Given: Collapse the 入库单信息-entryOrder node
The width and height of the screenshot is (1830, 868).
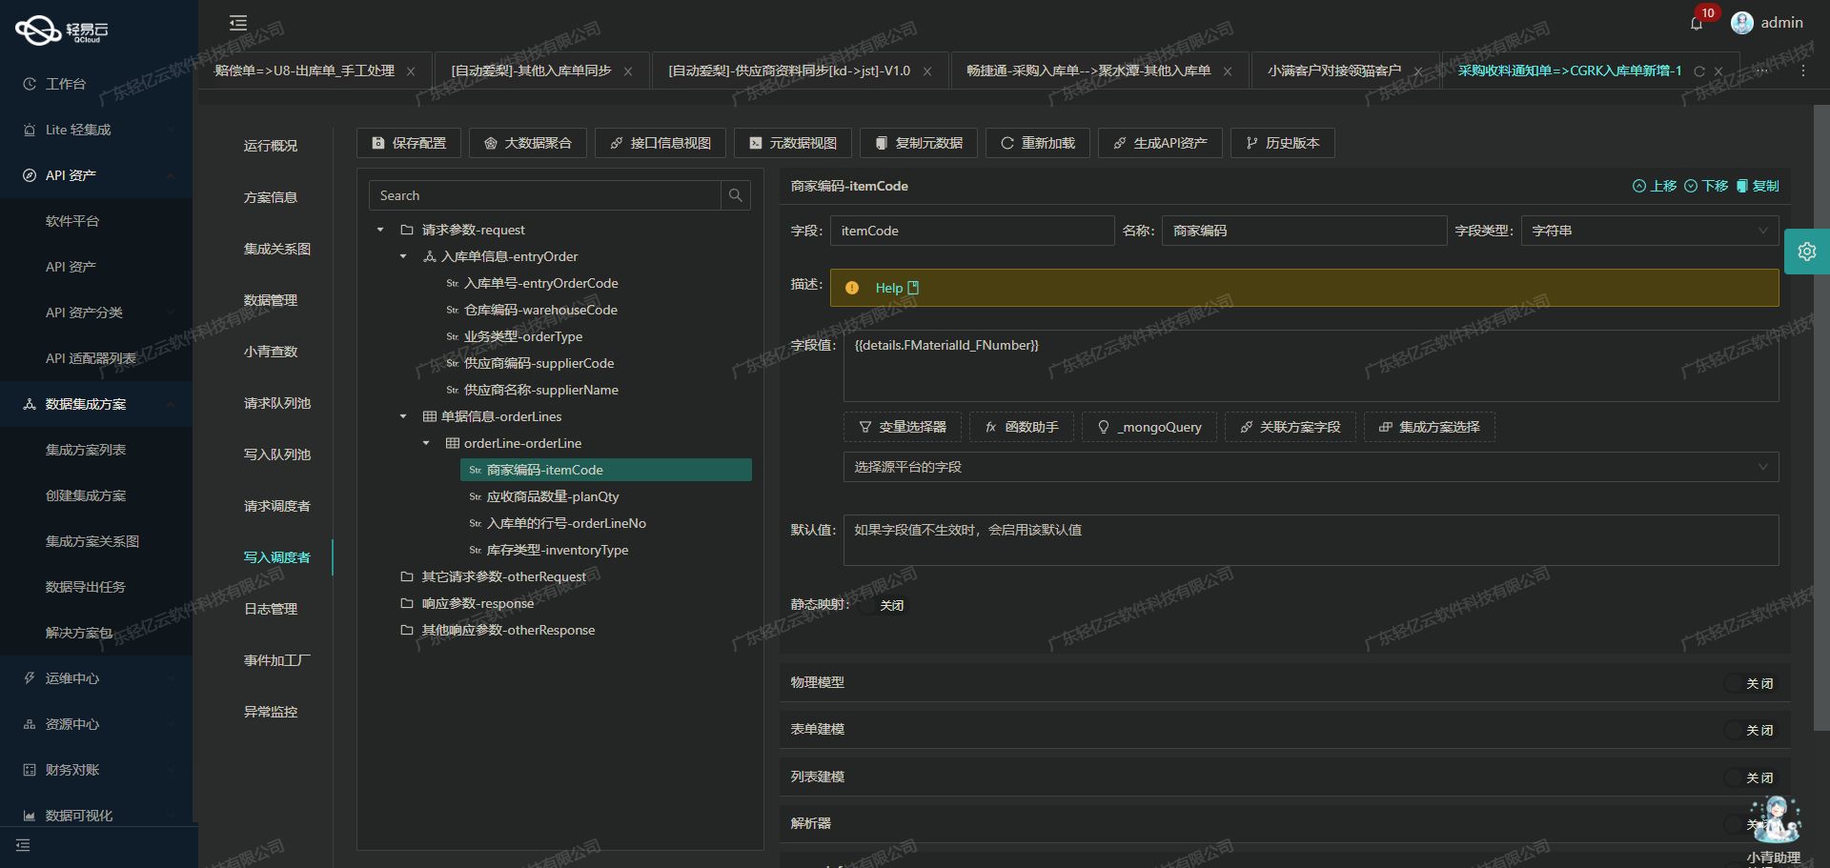Looking at the screenshot, I should pos(403,256).
